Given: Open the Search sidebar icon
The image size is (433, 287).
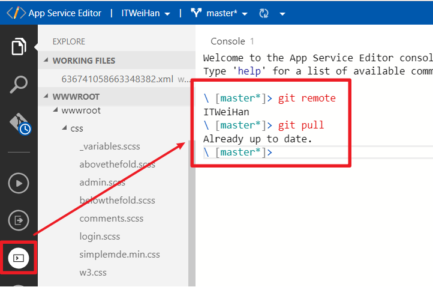Looking at the screenshot, I should coord(19,84).
